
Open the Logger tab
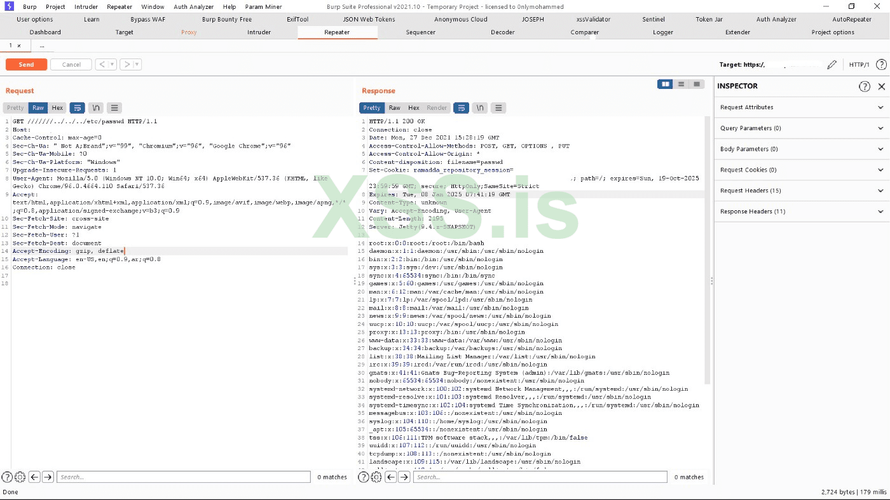click(663, 32)
